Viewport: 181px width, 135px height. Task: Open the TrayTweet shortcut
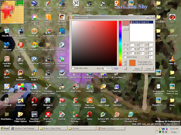(x=7, y=46)
